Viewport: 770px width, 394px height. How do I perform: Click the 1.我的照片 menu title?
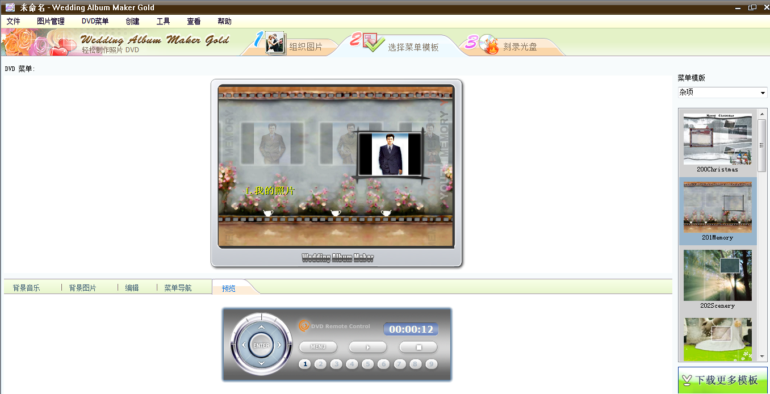[x=270, y=191]
